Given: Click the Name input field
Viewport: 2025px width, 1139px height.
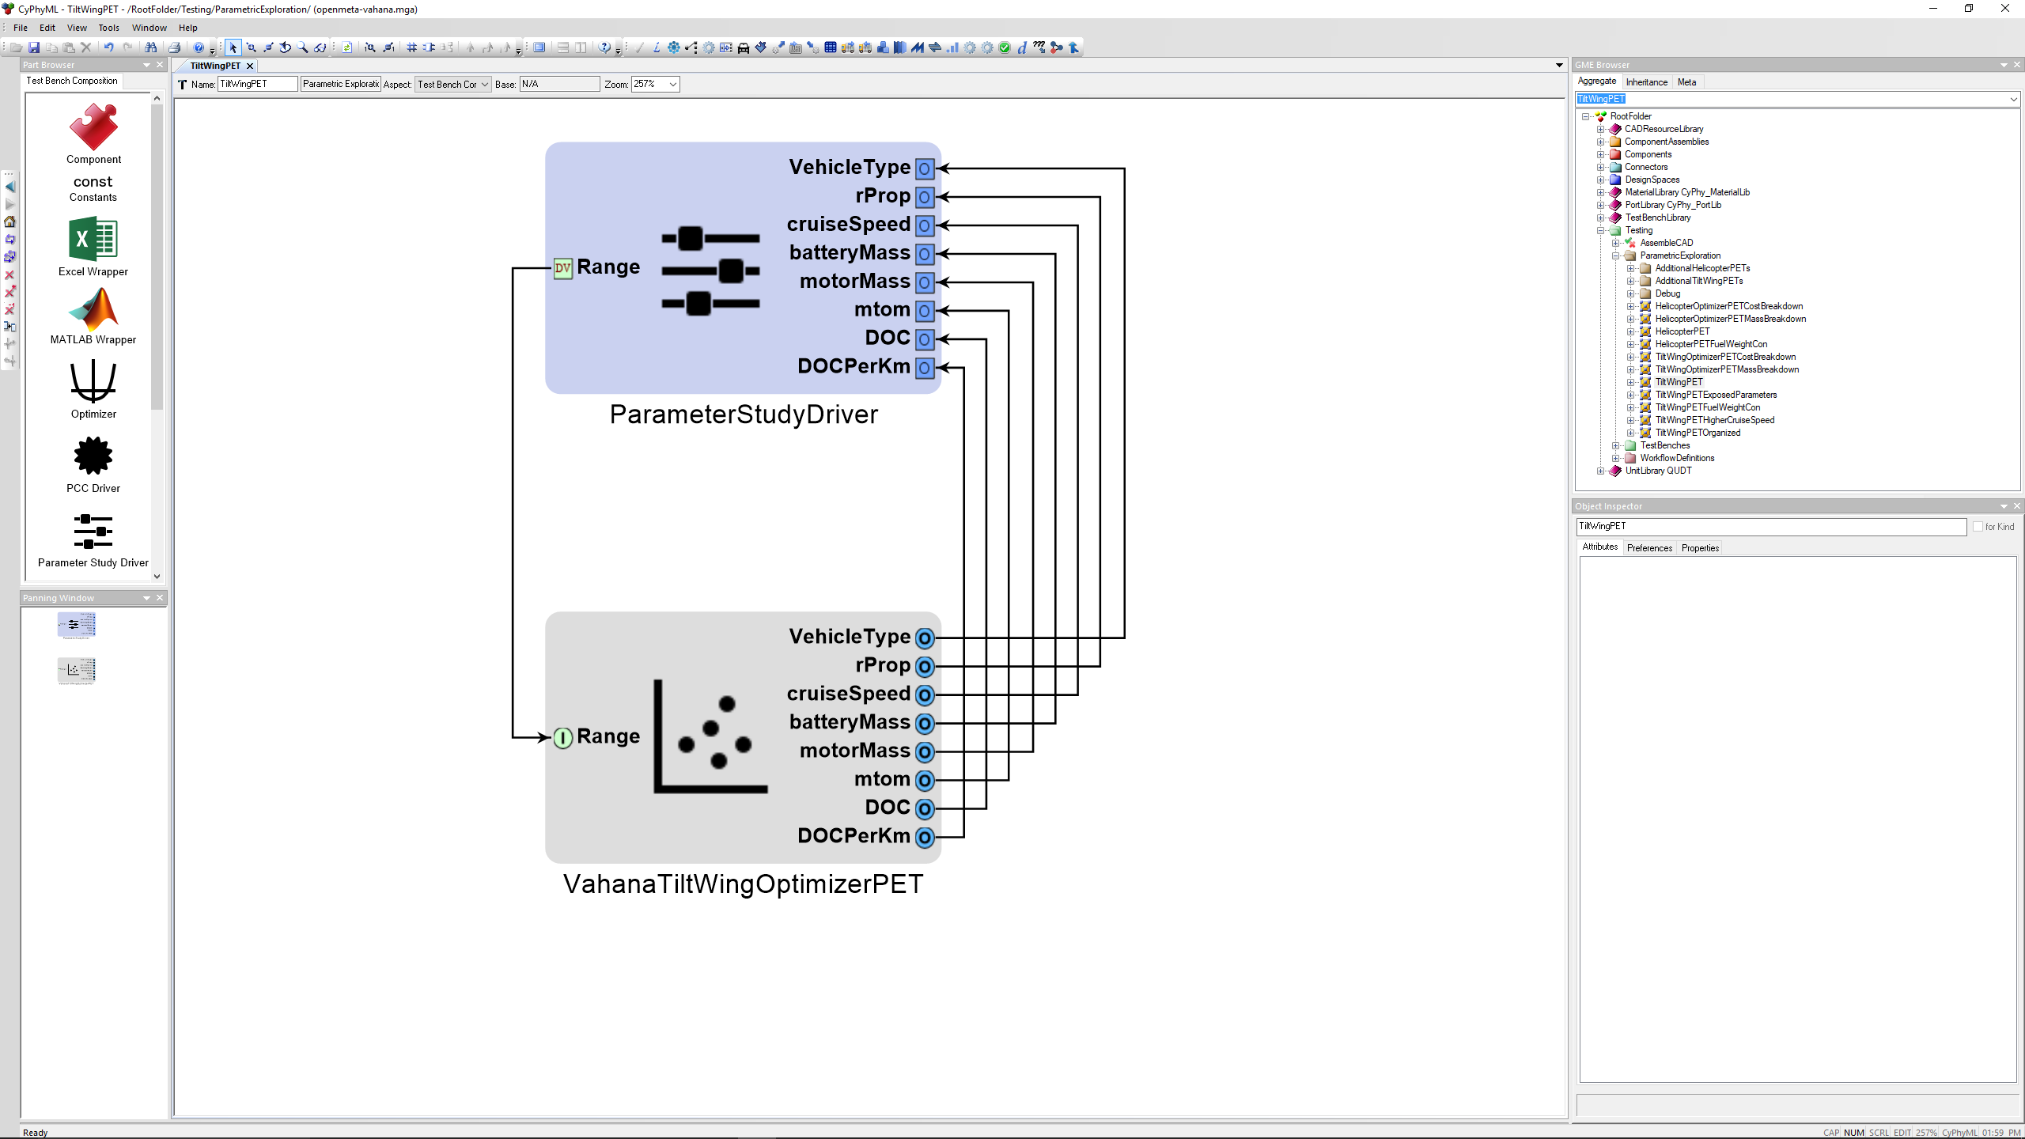Looking at the screenshot, I should [257, 84].
